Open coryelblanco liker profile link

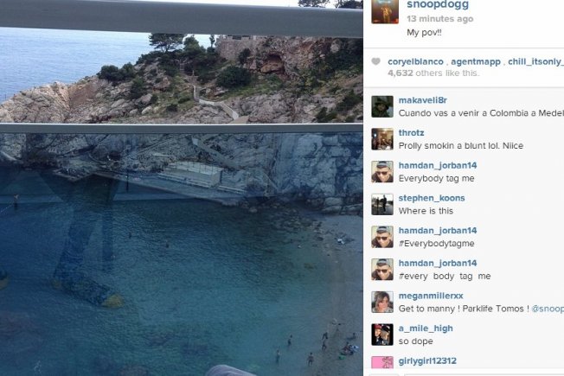[415, 62]
